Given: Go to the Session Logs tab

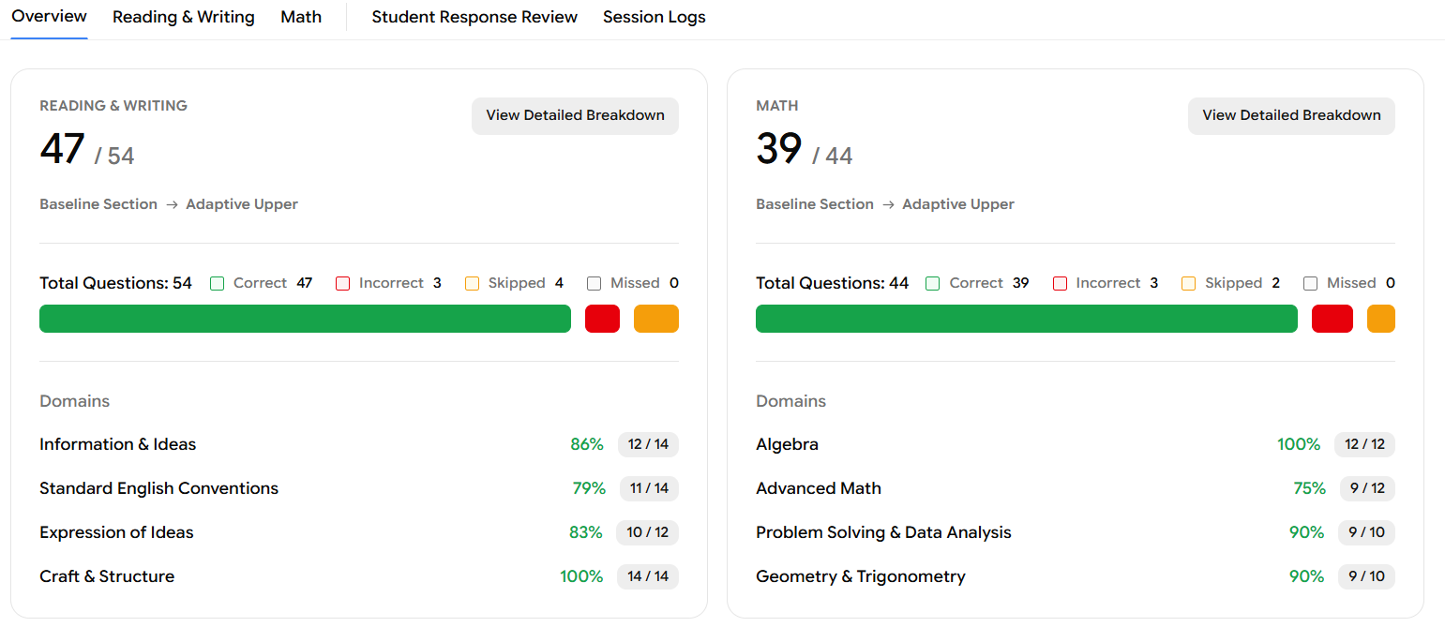Looking at the screenshot, I should (x=654, y=17).
